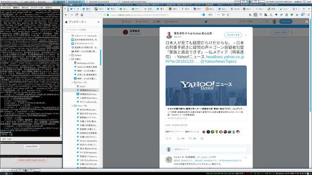Click the s-tweet-add-mysql red button
312x175 pixels.
[31, 160]
